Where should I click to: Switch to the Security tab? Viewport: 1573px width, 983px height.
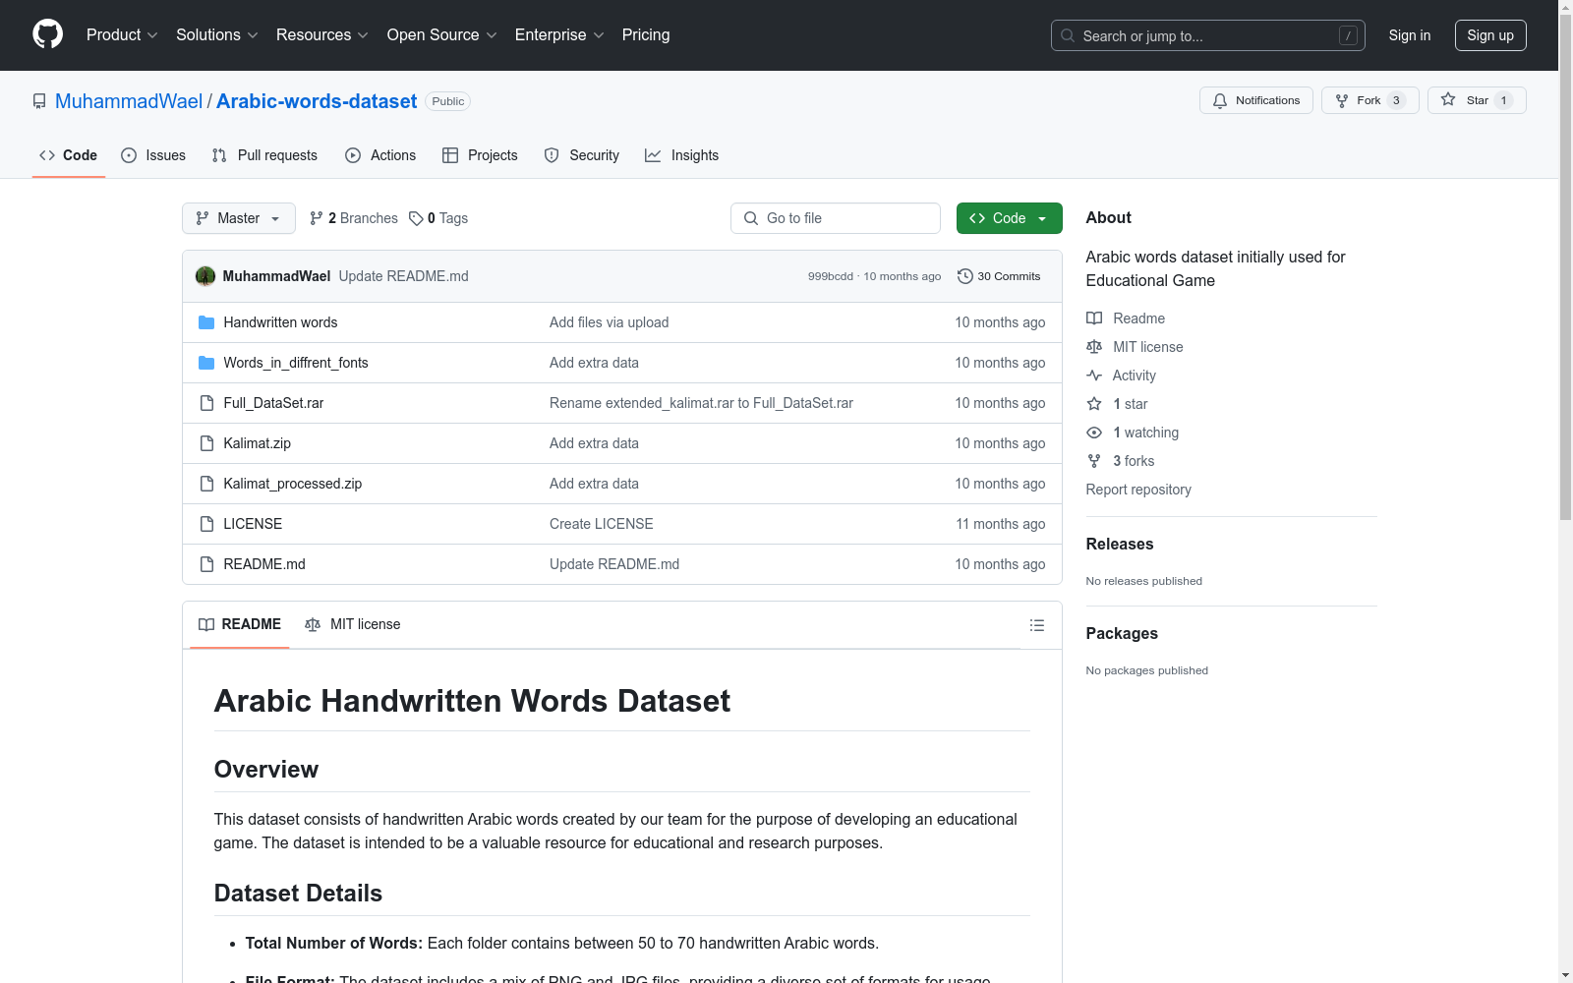(582, 155)
